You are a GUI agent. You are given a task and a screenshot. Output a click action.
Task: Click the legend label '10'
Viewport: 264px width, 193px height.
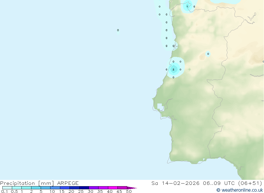52,191
